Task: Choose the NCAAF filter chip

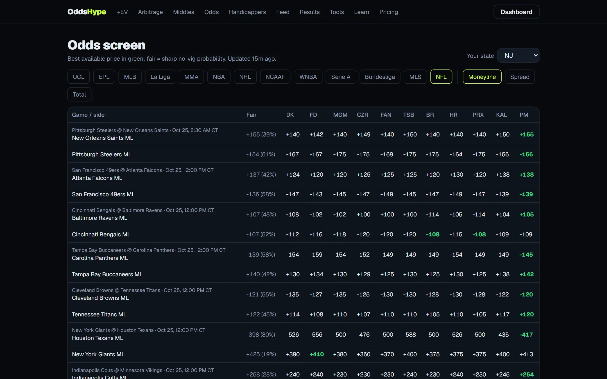Action: coord(275,77)
